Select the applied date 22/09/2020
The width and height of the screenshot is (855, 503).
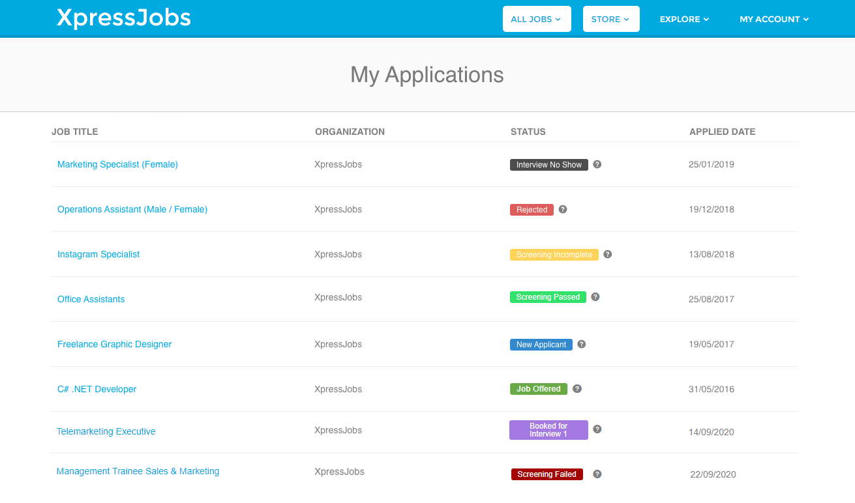pyautogui.click(x=713, y=474)
